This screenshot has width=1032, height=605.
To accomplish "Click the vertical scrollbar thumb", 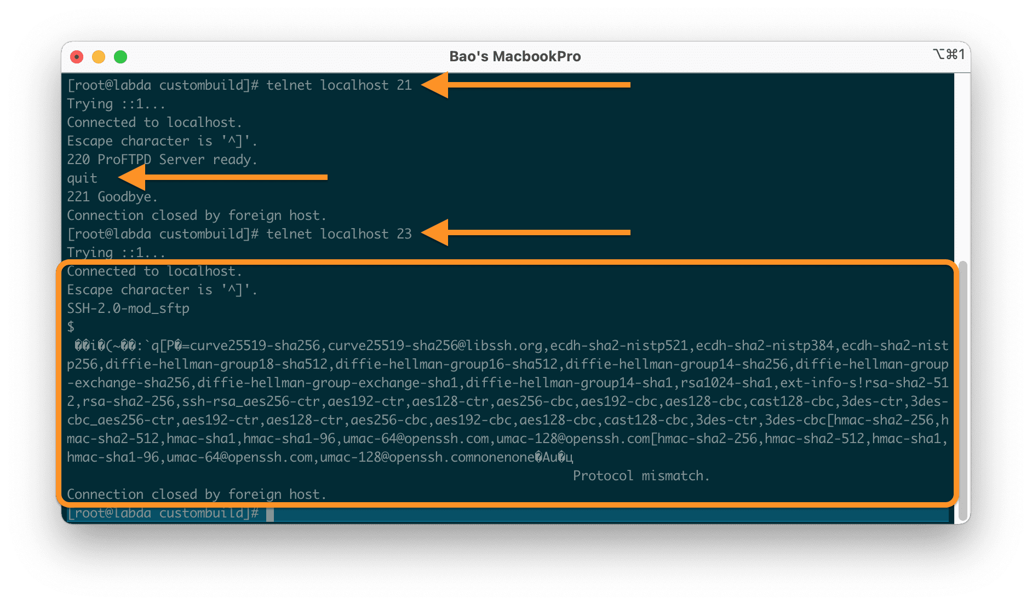I will (963, 391).
